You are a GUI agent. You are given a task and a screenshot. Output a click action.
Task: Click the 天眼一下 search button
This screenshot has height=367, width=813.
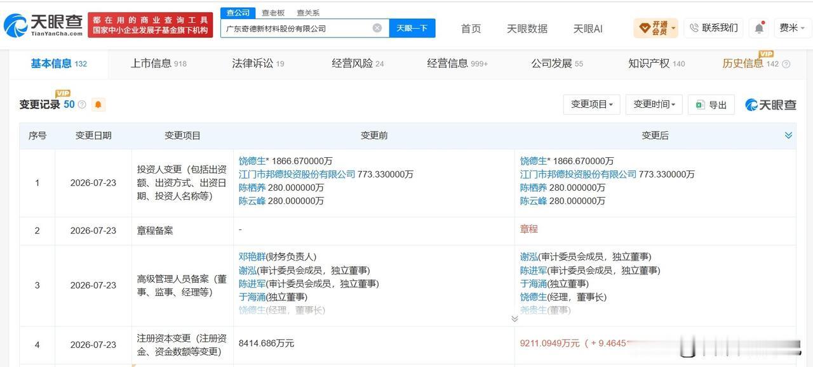click(412, 28)
